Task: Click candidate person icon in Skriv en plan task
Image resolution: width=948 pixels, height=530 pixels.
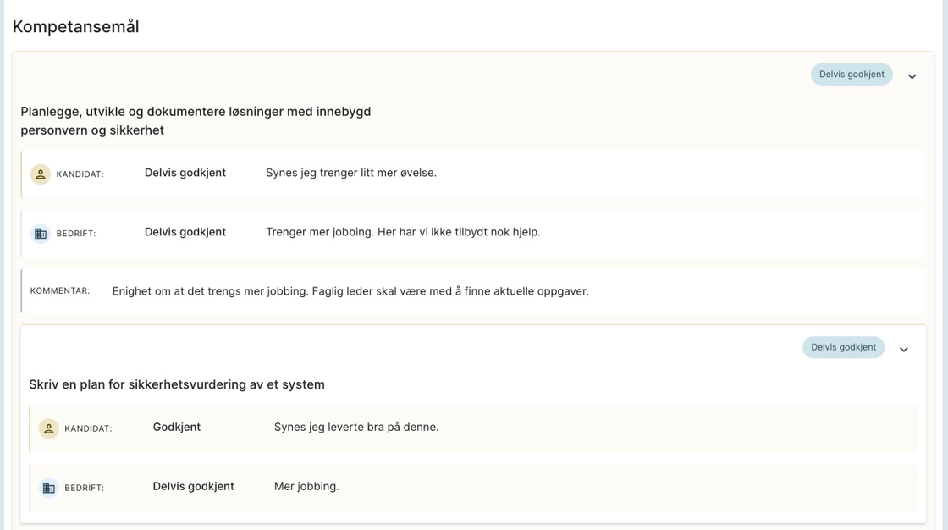Action: pos(49,428)
